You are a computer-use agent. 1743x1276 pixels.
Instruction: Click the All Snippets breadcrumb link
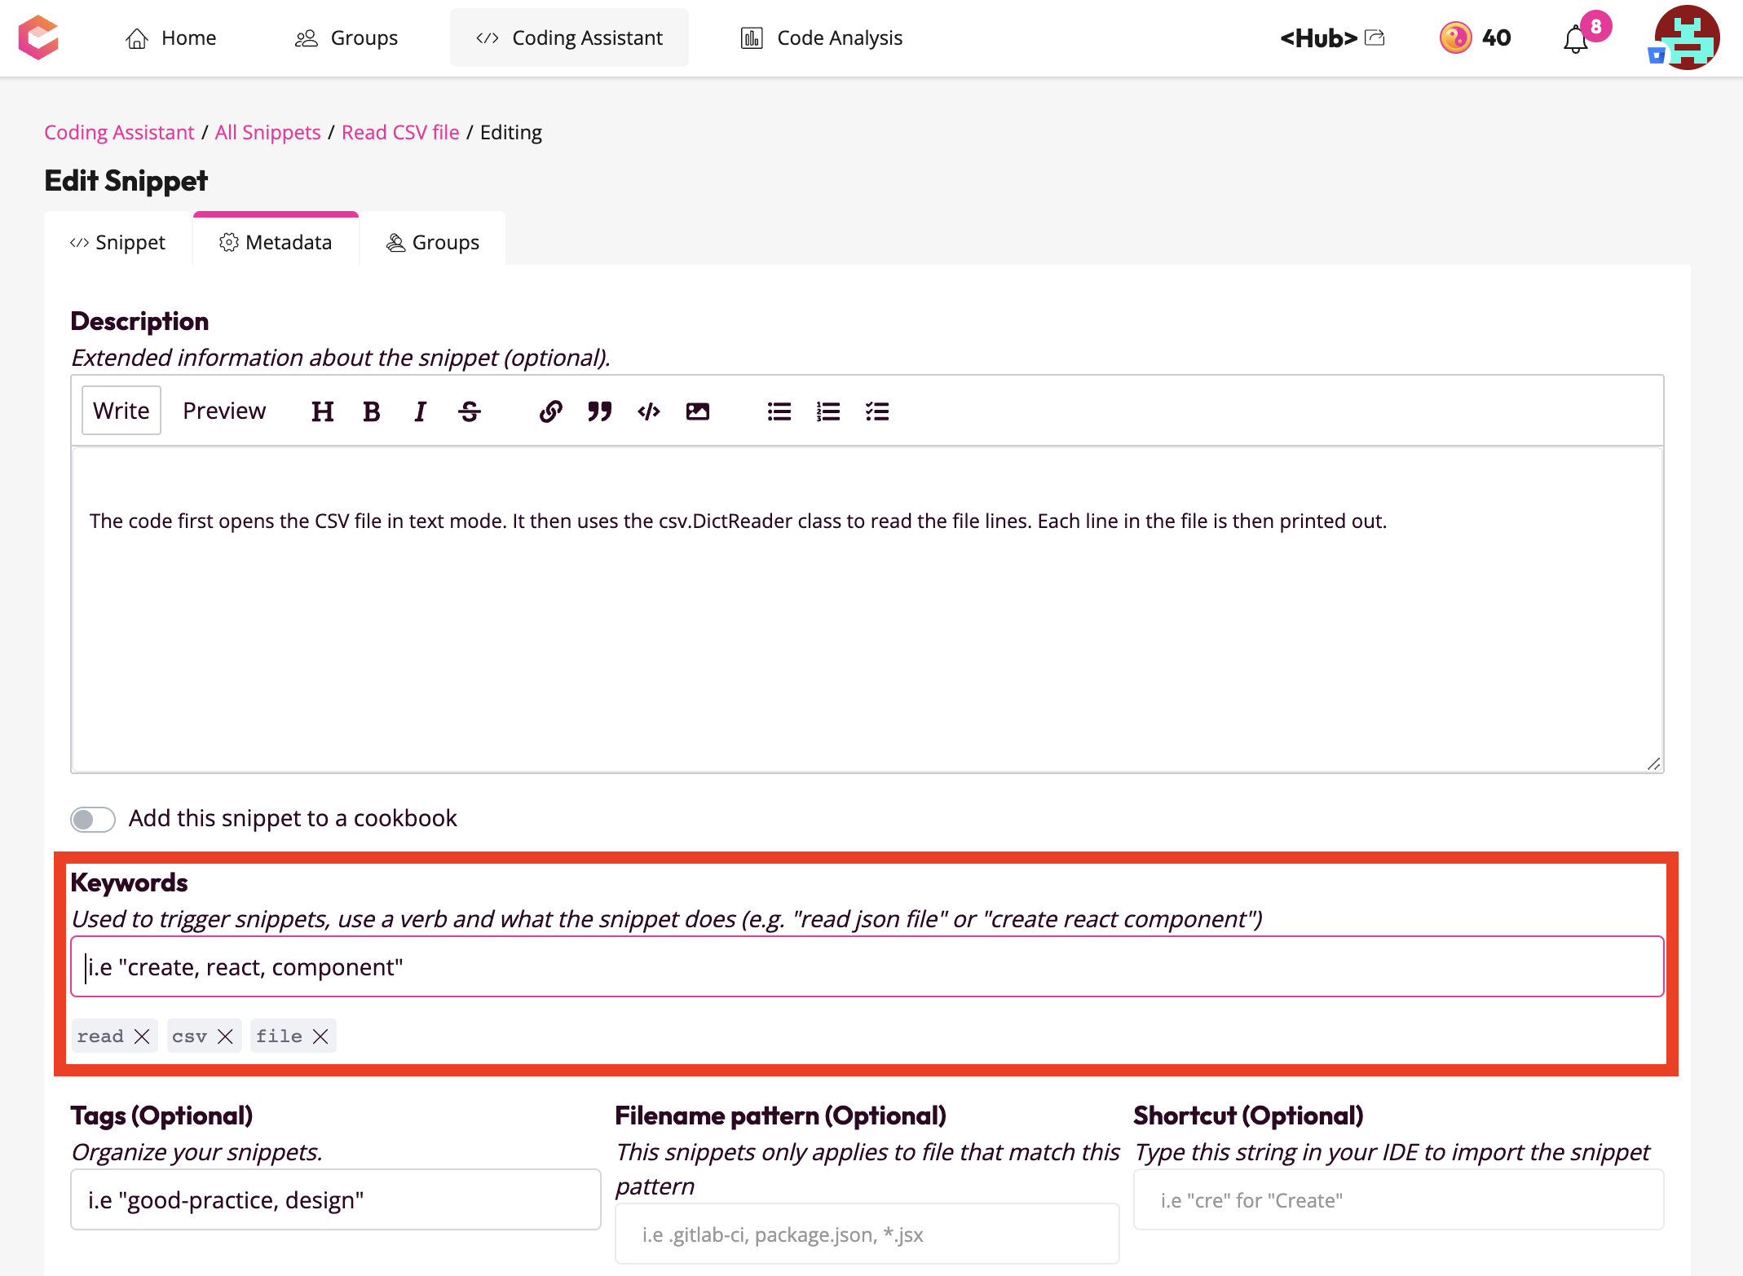point(265,131)
